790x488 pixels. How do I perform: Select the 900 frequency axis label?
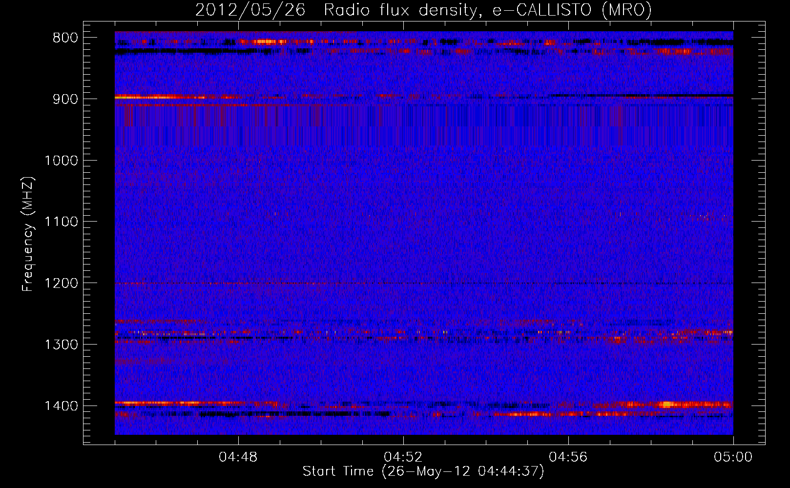point(65,99)
